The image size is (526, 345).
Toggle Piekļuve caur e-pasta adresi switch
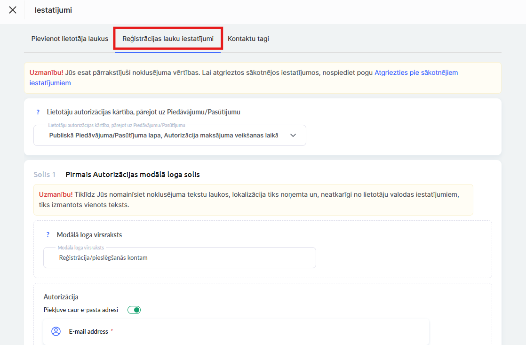(134, 310)
